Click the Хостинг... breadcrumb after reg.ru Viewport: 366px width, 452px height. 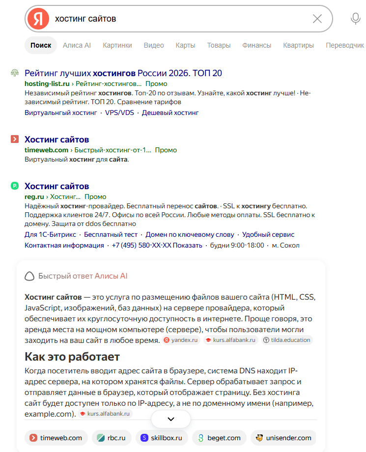65,197
